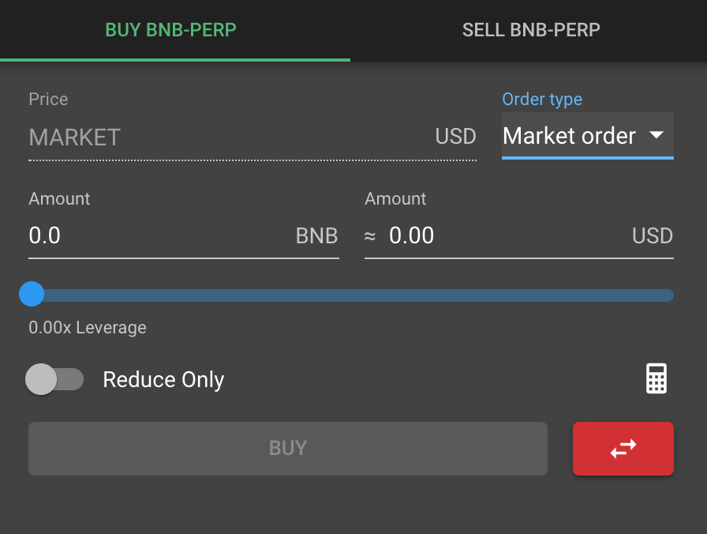Click the leverage slider handle
The width and height of the screenshot is (707, 534).
coord(32,294)
